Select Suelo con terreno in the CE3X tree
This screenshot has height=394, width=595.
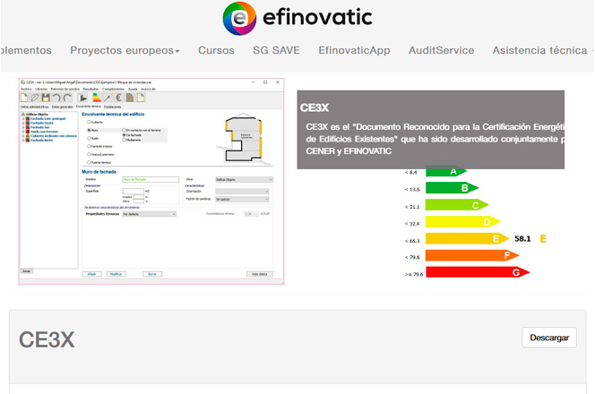coord(45,132)
